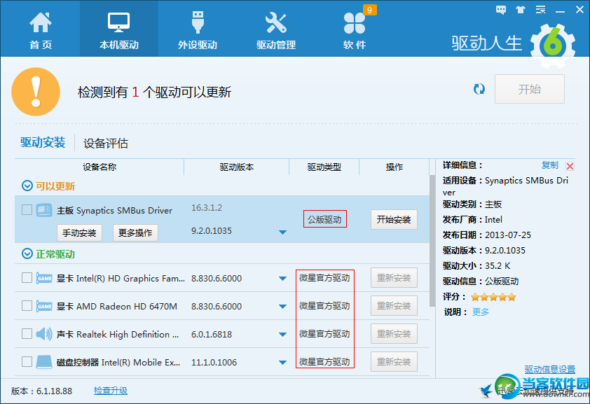Click the refresh rescan icon
Screen dimensions: 590x404
(x=479, y=89)
